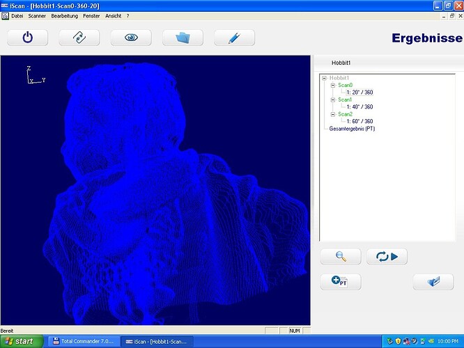Collapse the Hobbit1 root tree node
The height and width of the screenshot is (348, 464).
tap(325, 78)
